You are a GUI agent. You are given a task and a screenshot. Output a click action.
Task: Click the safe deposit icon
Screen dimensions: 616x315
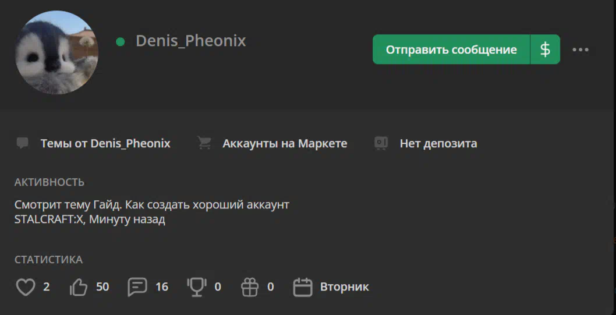381,143
